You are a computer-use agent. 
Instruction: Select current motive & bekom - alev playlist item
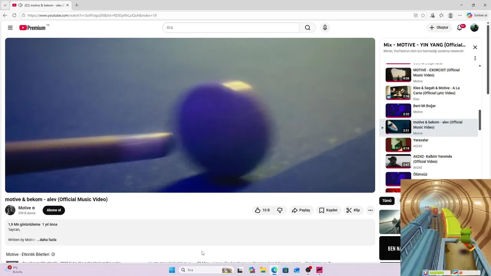[429, 127]
